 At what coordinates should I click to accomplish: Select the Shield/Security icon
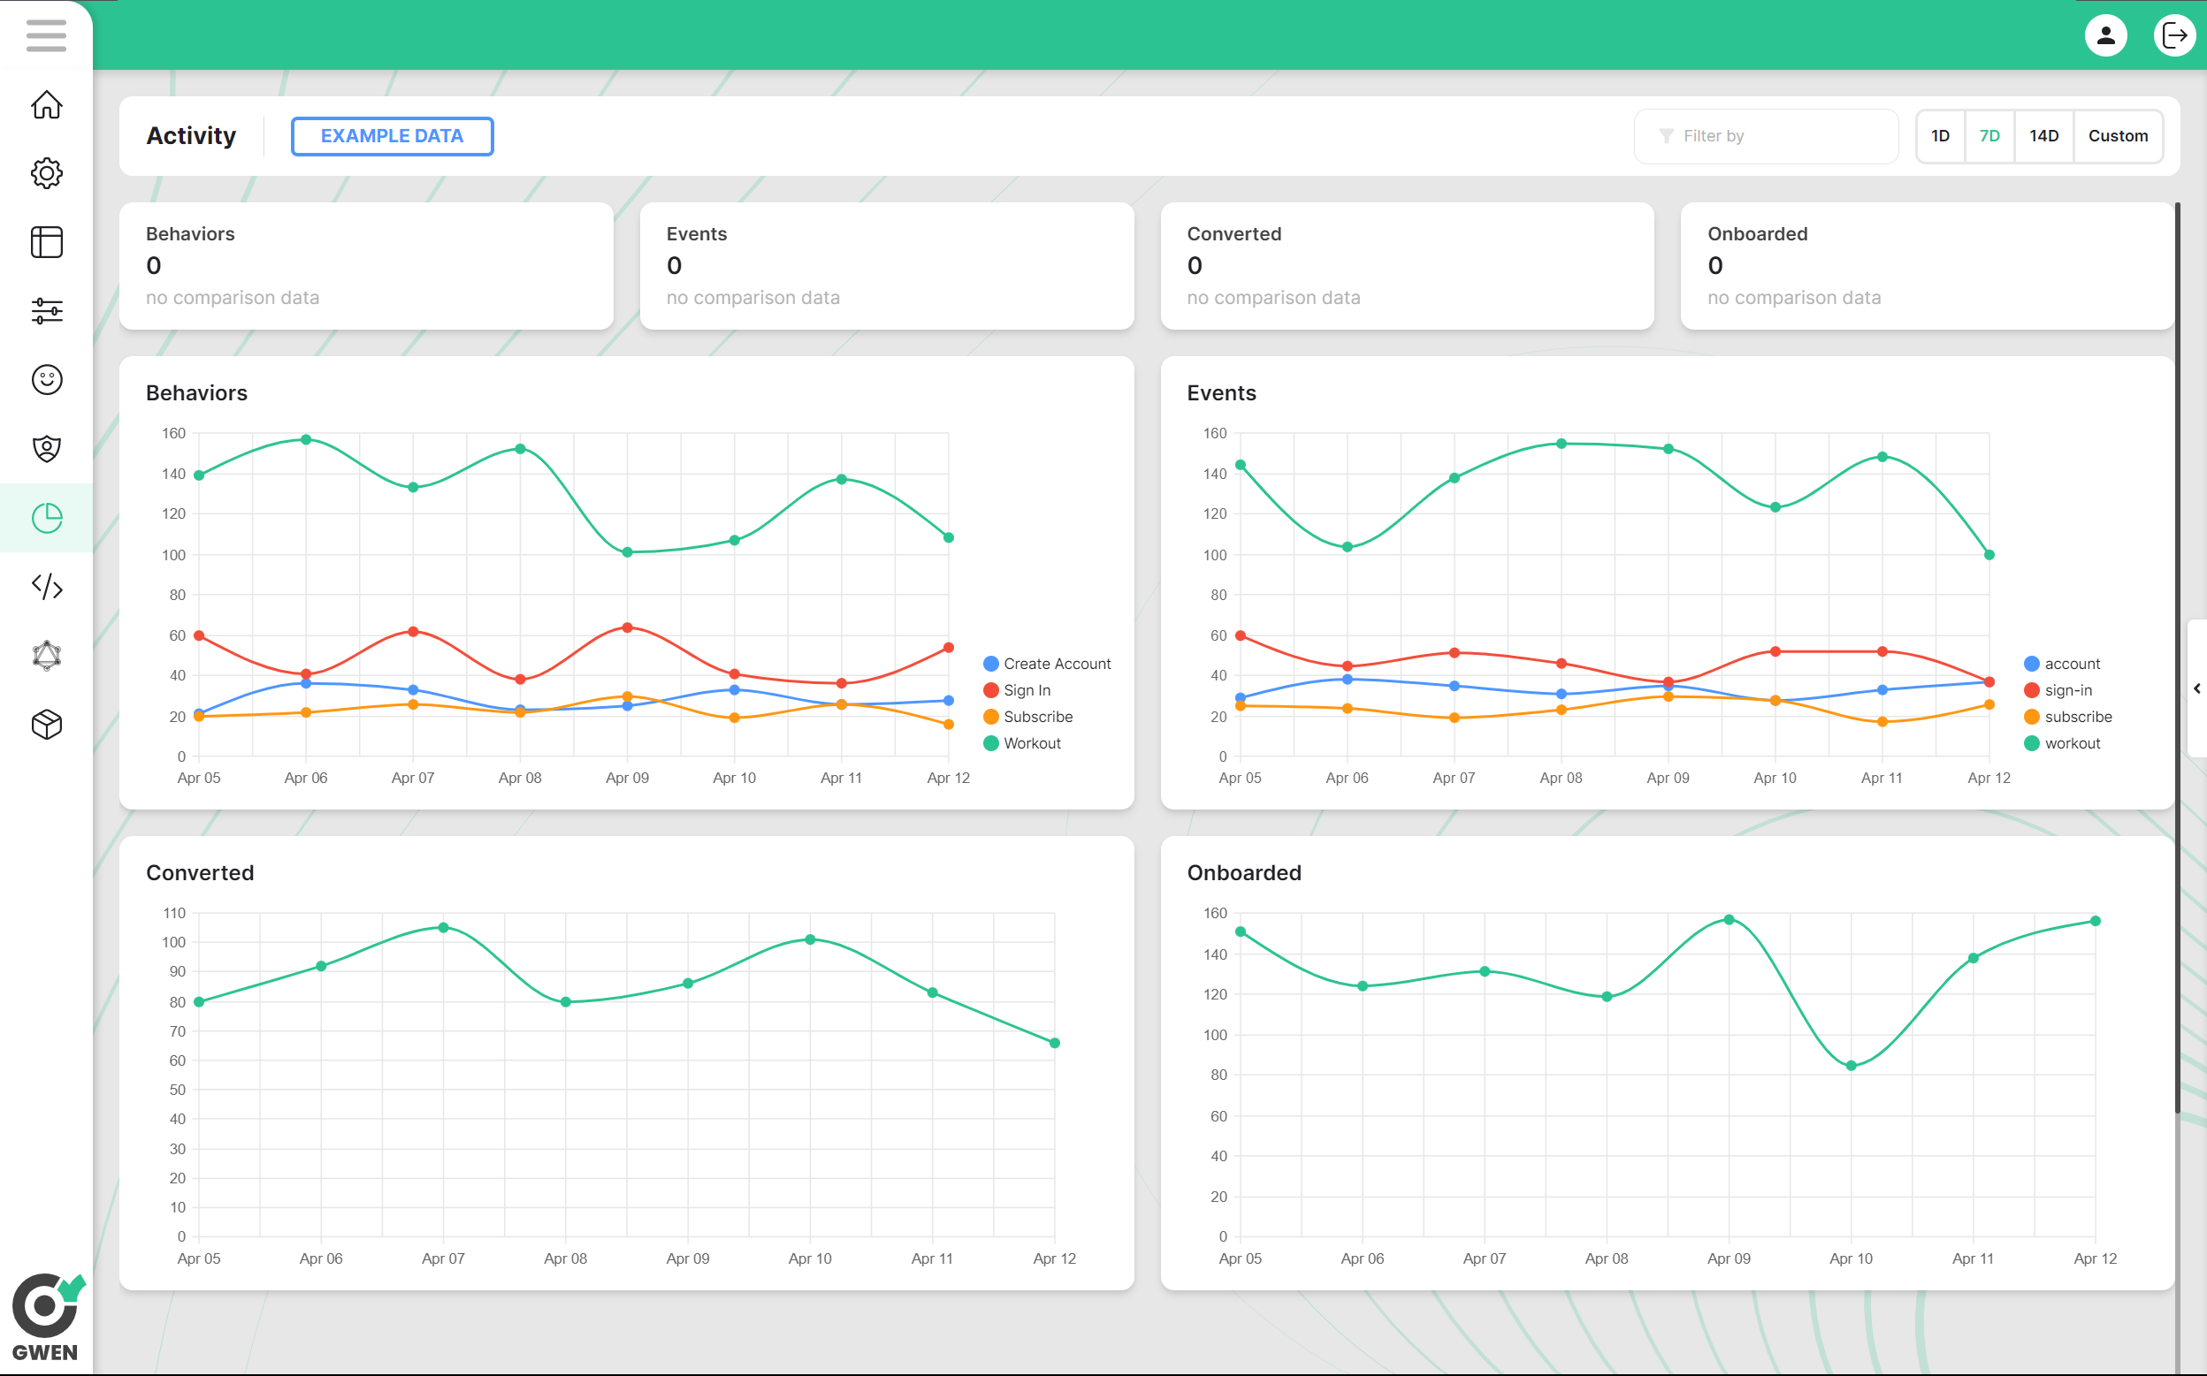click(44, 449)
